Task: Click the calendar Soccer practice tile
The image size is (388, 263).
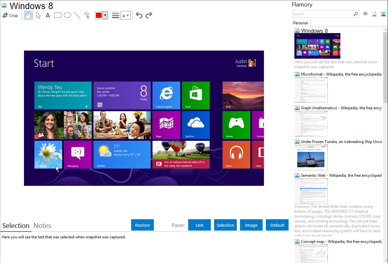Action: [x=122, y=95]
